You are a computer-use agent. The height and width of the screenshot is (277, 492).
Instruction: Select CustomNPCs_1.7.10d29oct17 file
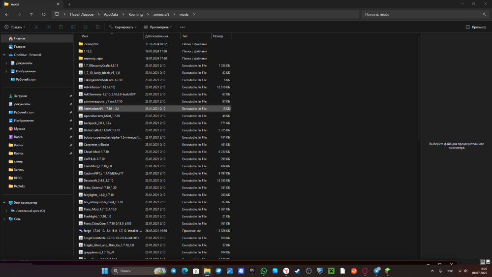(154, 173)
